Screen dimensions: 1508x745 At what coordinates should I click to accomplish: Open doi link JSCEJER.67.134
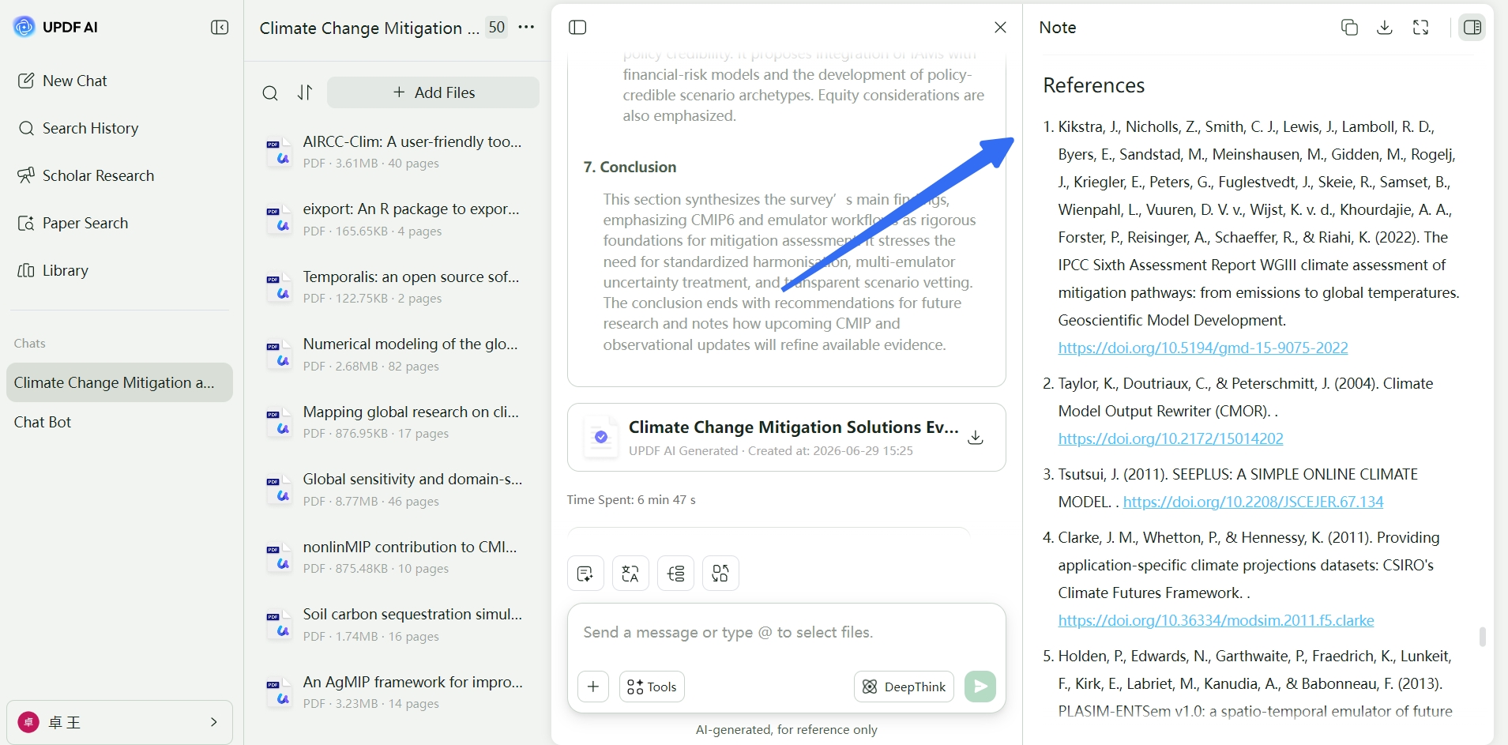1253,502
